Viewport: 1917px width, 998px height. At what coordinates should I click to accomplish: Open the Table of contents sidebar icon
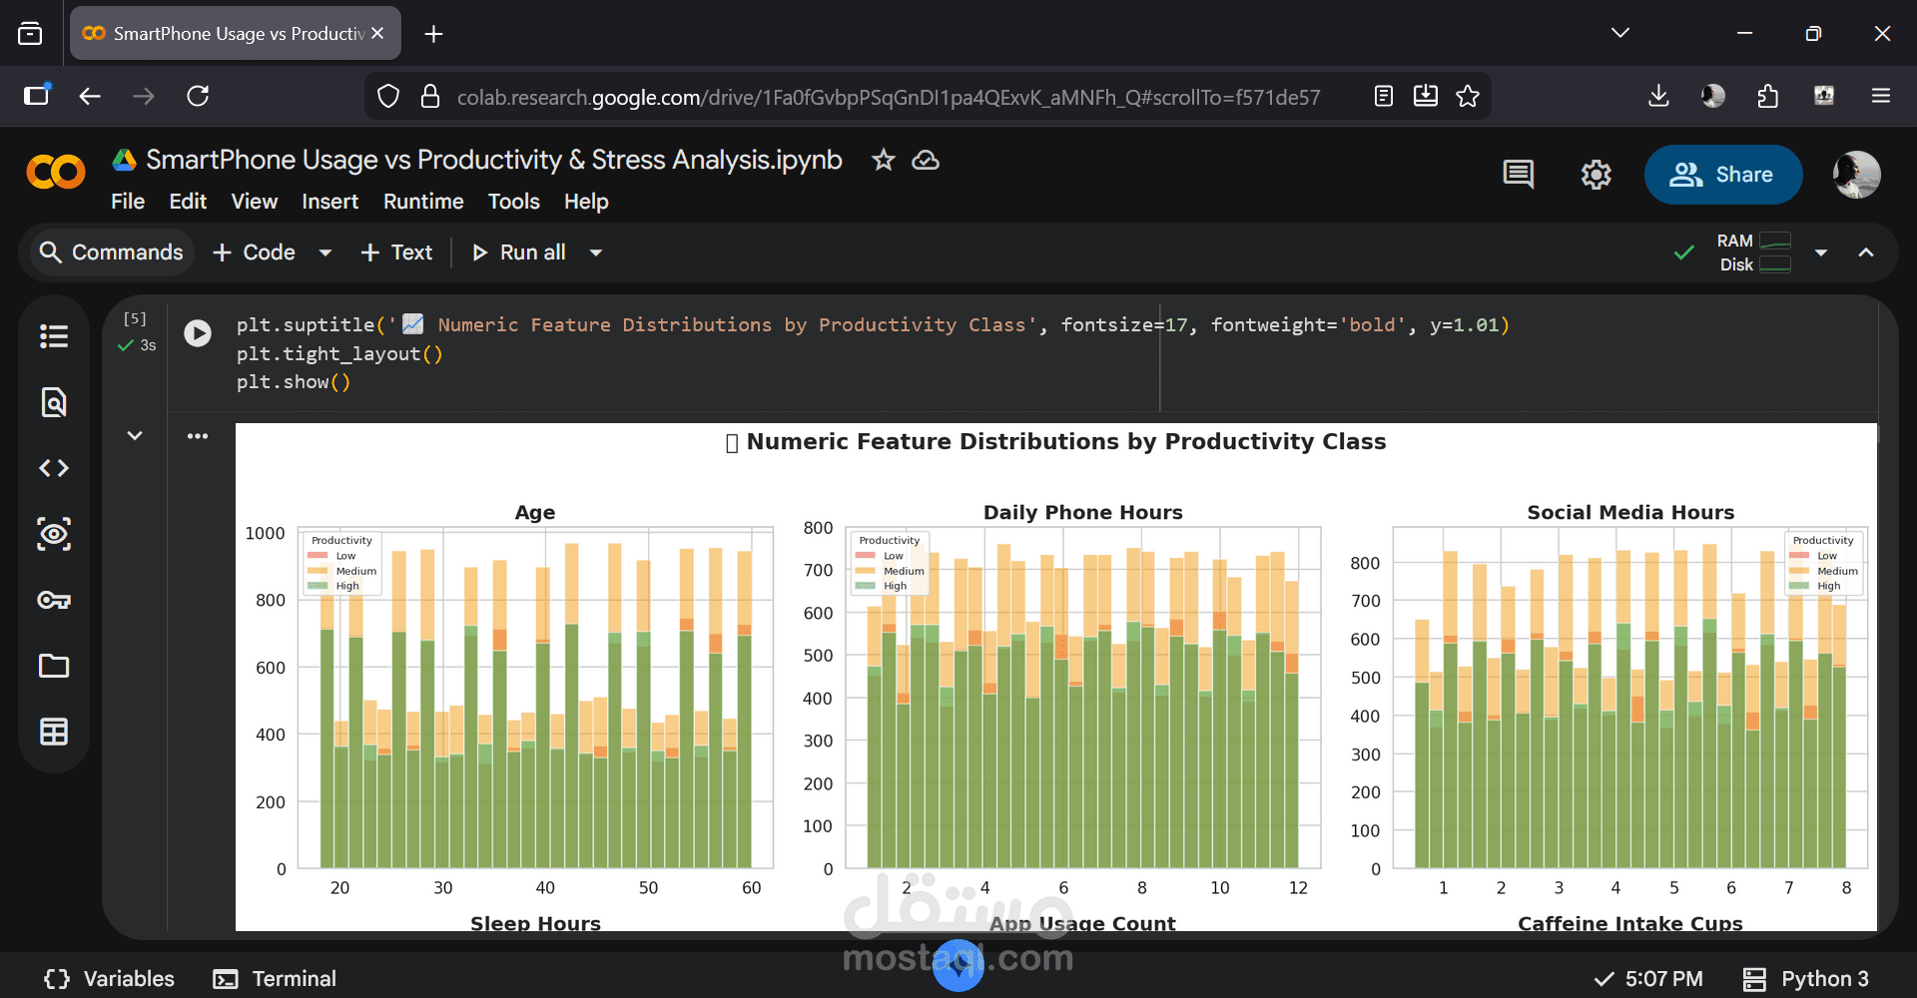pos(54,336)
